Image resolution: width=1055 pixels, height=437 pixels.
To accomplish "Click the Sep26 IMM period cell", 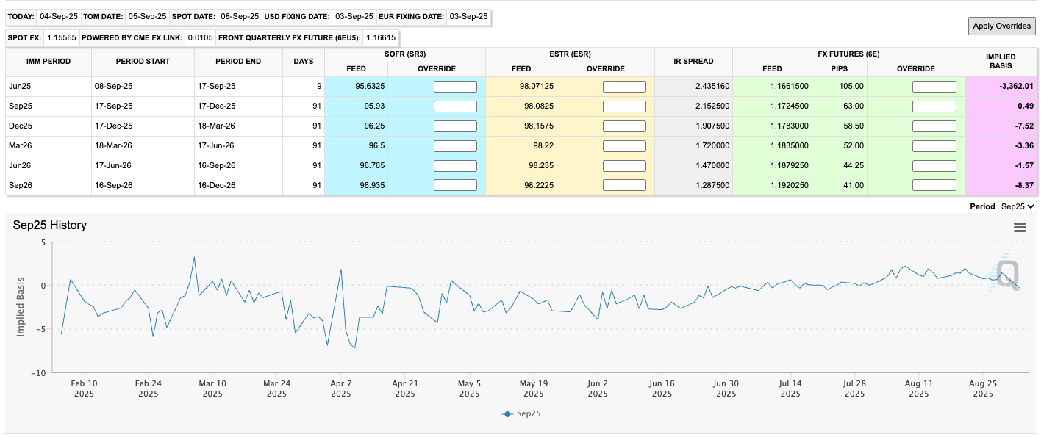I will 49,186.
